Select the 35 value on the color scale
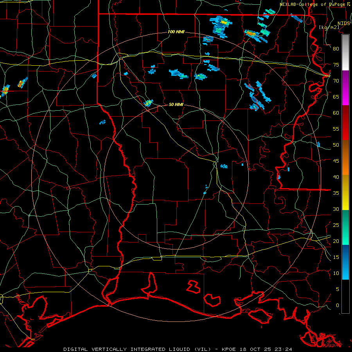The image size is (352, 352). click(336, 193)
